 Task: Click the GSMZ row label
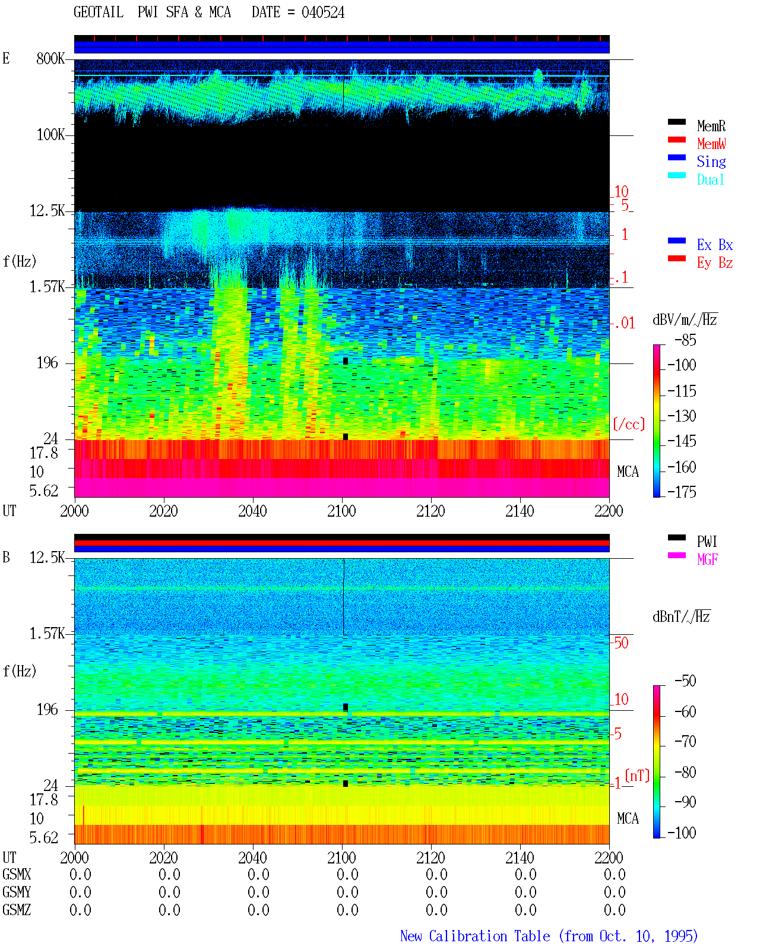17,910
